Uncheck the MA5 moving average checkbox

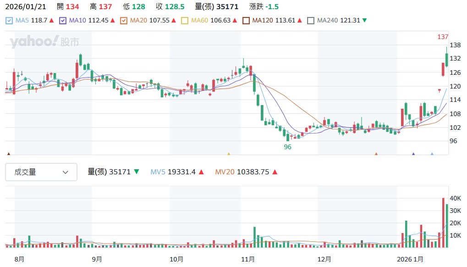pyautogui.click(x=10, y=20)
